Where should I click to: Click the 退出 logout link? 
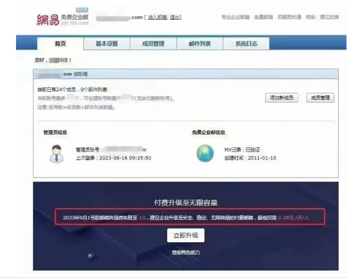point(175,17)
